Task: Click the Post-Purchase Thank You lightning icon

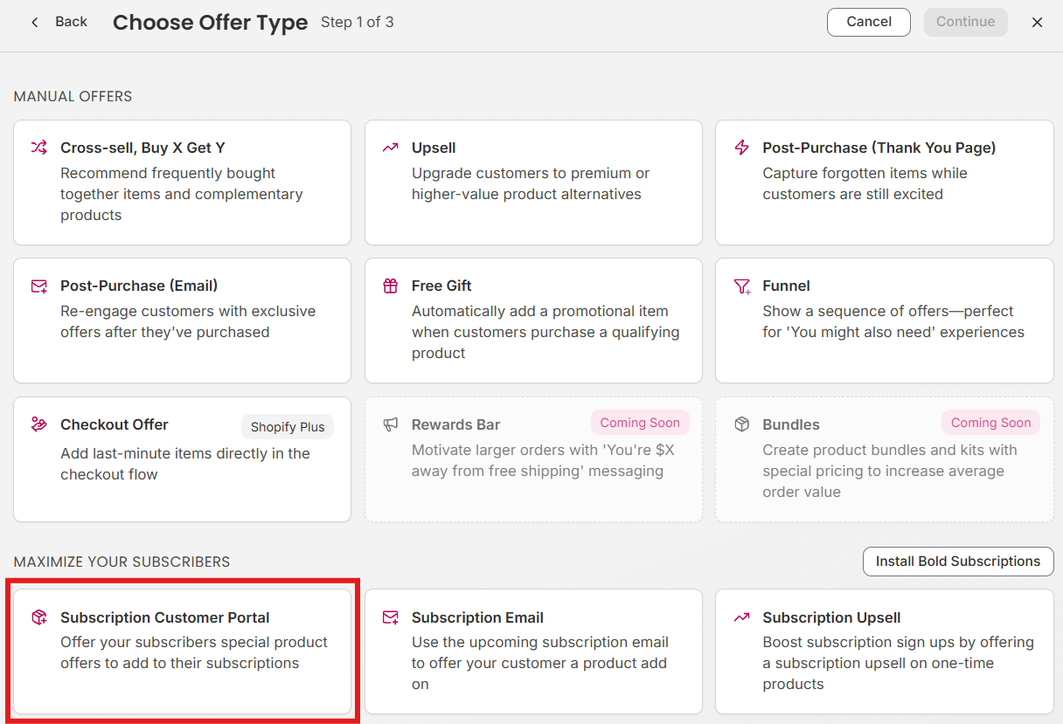Action: [742, 148]
